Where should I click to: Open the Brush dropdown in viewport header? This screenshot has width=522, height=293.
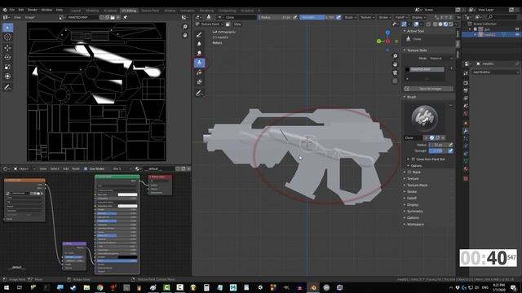[350, 17]
